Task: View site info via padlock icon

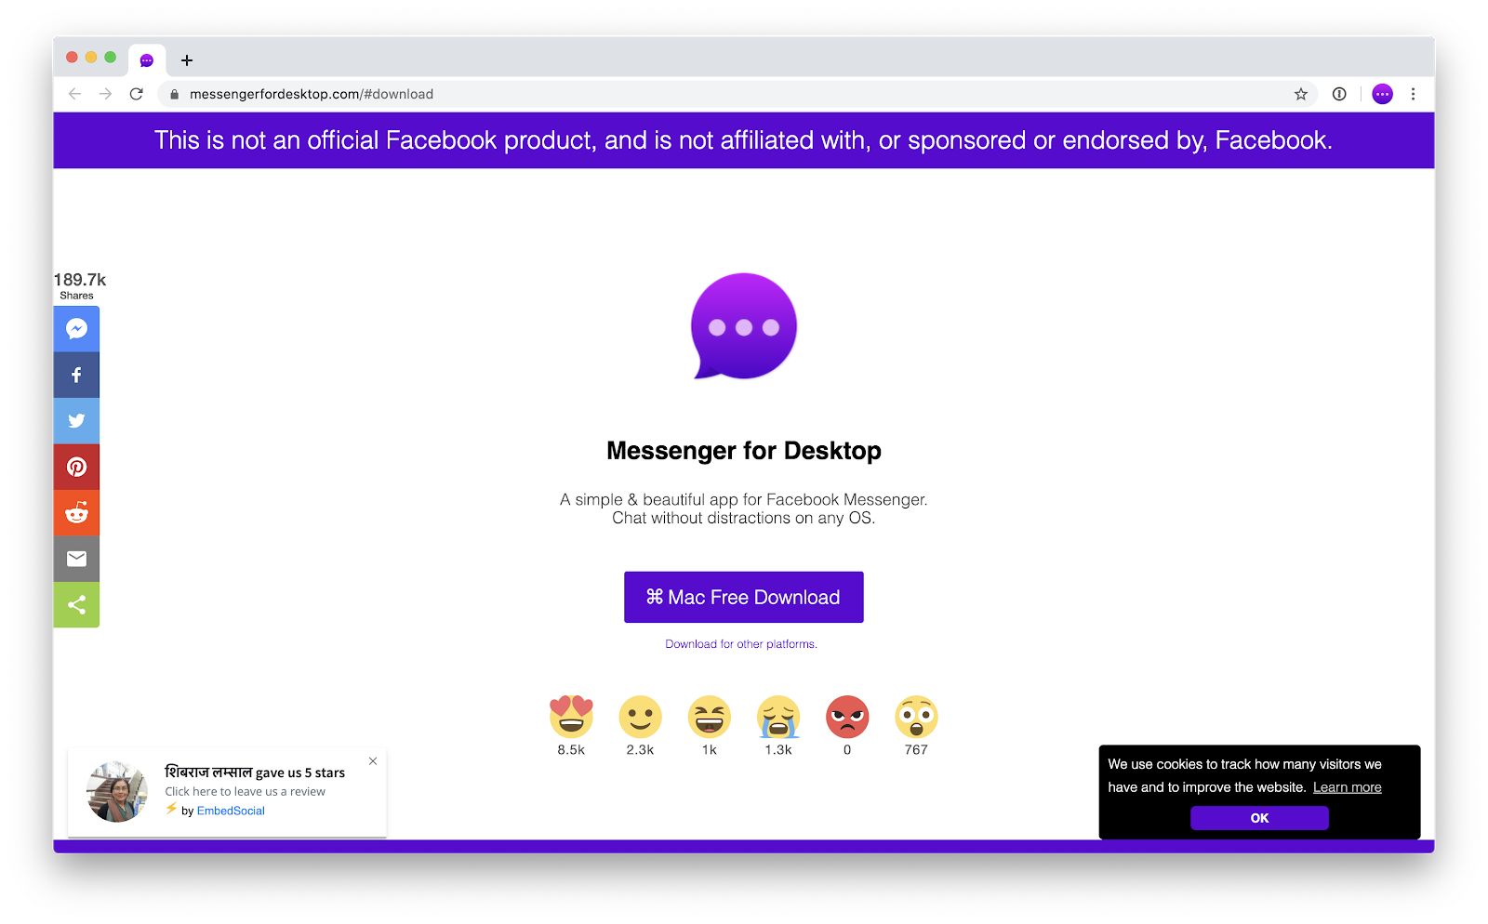Action: click(174, 94)
